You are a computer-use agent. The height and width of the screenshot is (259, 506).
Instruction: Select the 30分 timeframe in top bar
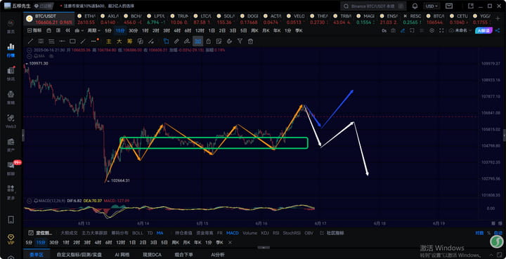point(133,31)
